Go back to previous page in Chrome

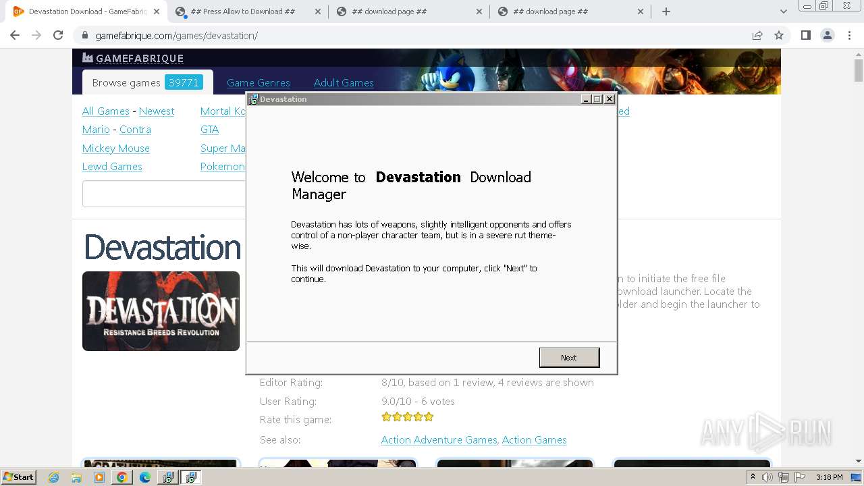click(15, 36)
